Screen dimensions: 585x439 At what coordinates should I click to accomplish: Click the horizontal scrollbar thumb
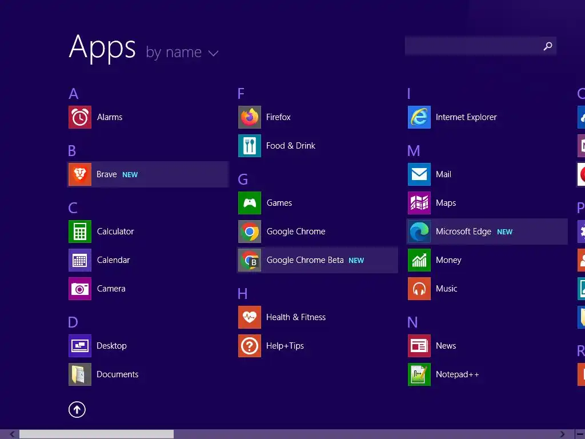pyautogui.click(x=97, y=434)
